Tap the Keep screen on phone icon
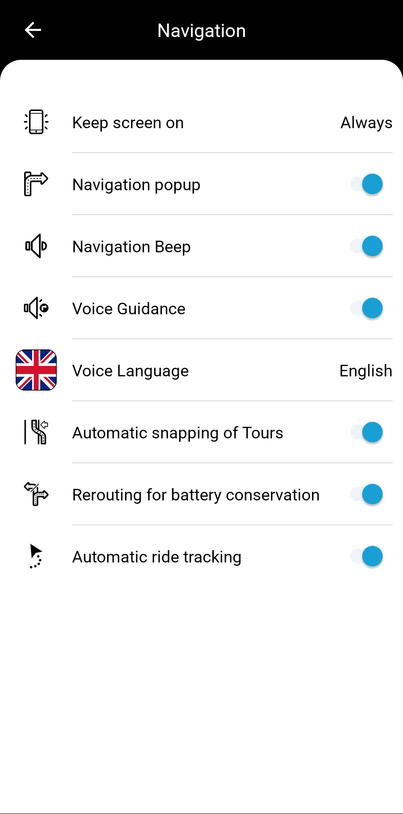Viewport: 403px width, 814px height. [x=36, y=122]
